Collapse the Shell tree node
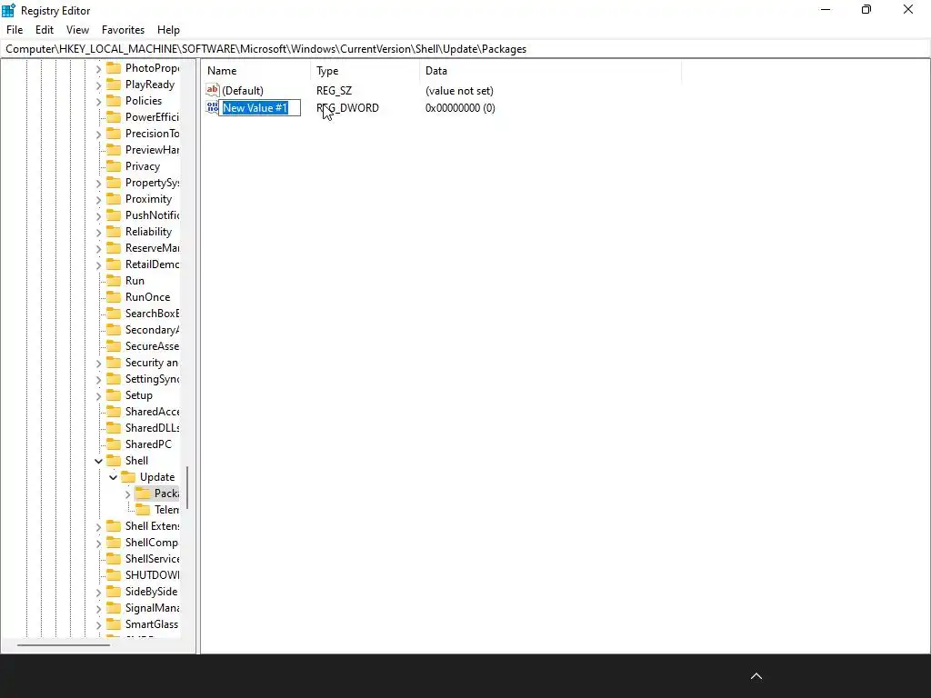This screenshot has width=931, height=698. coord(98,461)
